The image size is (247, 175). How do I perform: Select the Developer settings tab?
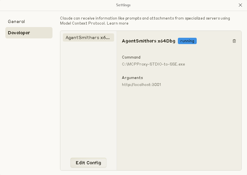pos(29,33)
